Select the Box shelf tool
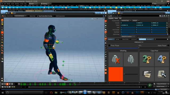Viewport: 170px width, 95px height. 3,8
